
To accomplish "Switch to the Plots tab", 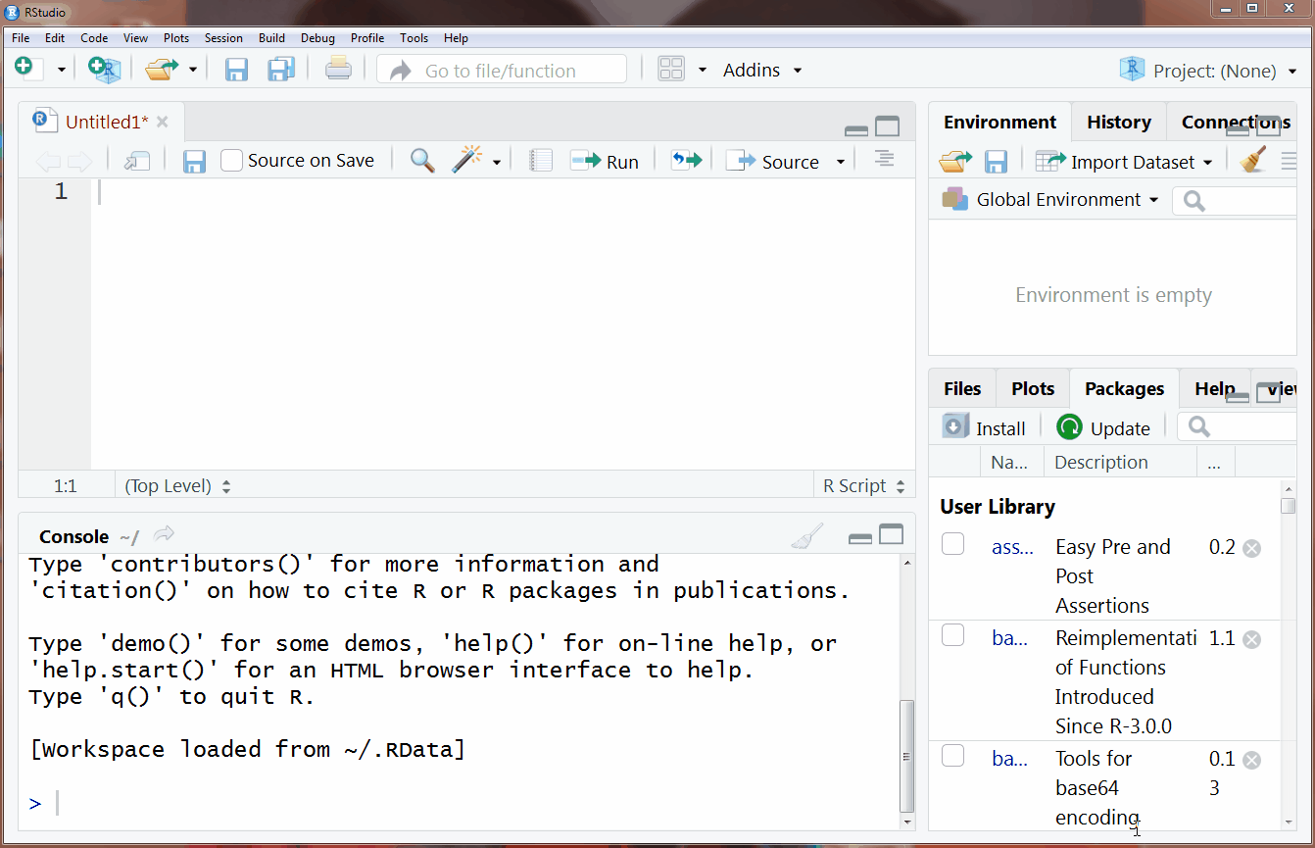I will [1033, 388].
